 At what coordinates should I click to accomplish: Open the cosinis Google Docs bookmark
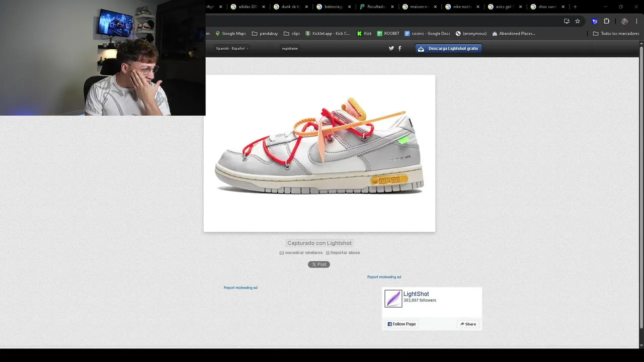point(427,34)
